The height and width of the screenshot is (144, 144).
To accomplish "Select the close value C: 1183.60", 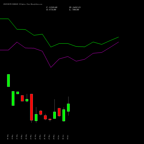I will [52, 7].
